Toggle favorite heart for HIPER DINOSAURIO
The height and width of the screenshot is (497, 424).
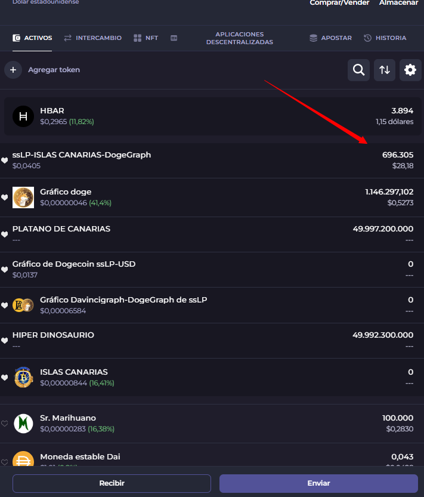[x=4, y=341]
